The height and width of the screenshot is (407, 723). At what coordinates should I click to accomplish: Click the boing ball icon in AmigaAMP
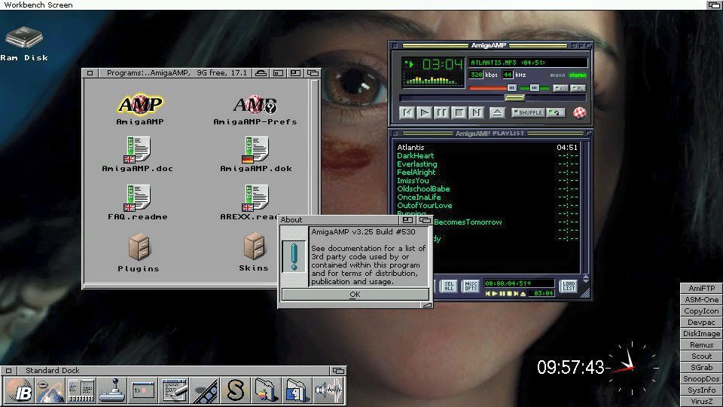580,112
